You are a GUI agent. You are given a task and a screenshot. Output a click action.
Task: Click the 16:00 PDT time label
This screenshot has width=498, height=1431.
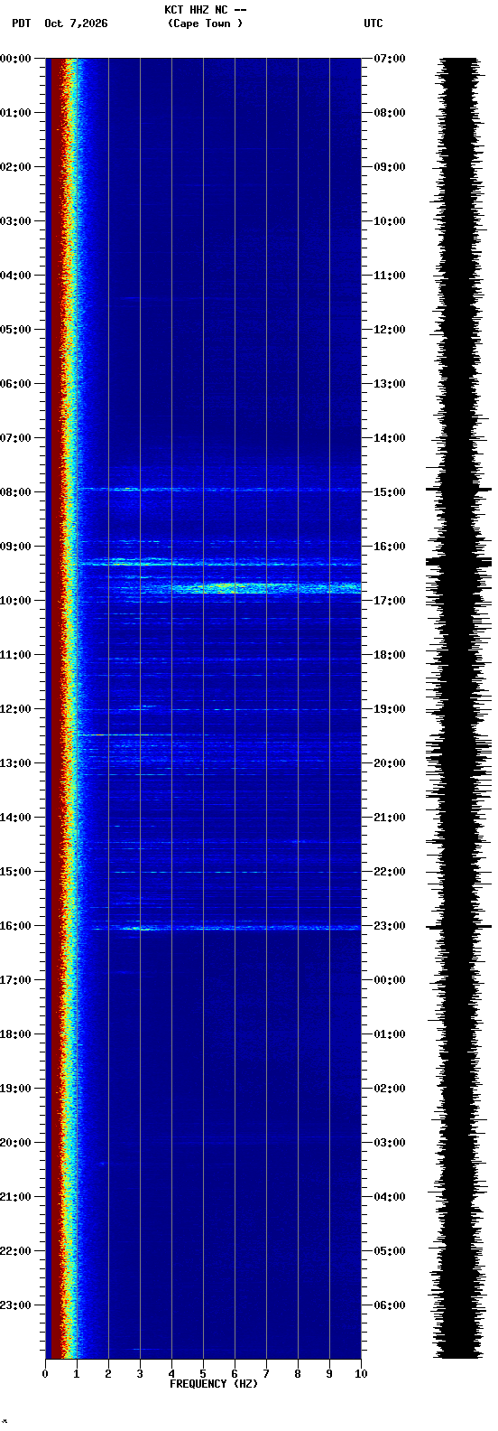tap(15, 926)
